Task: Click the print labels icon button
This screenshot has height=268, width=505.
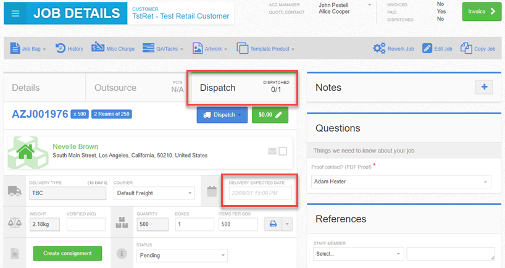Action: tap(273, 224)
